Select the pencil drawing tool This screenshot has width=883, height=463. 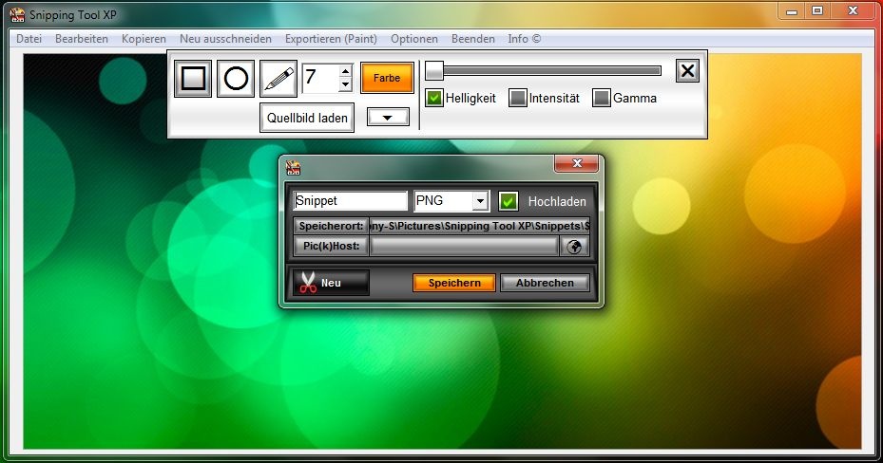click(x=278, y=79)
